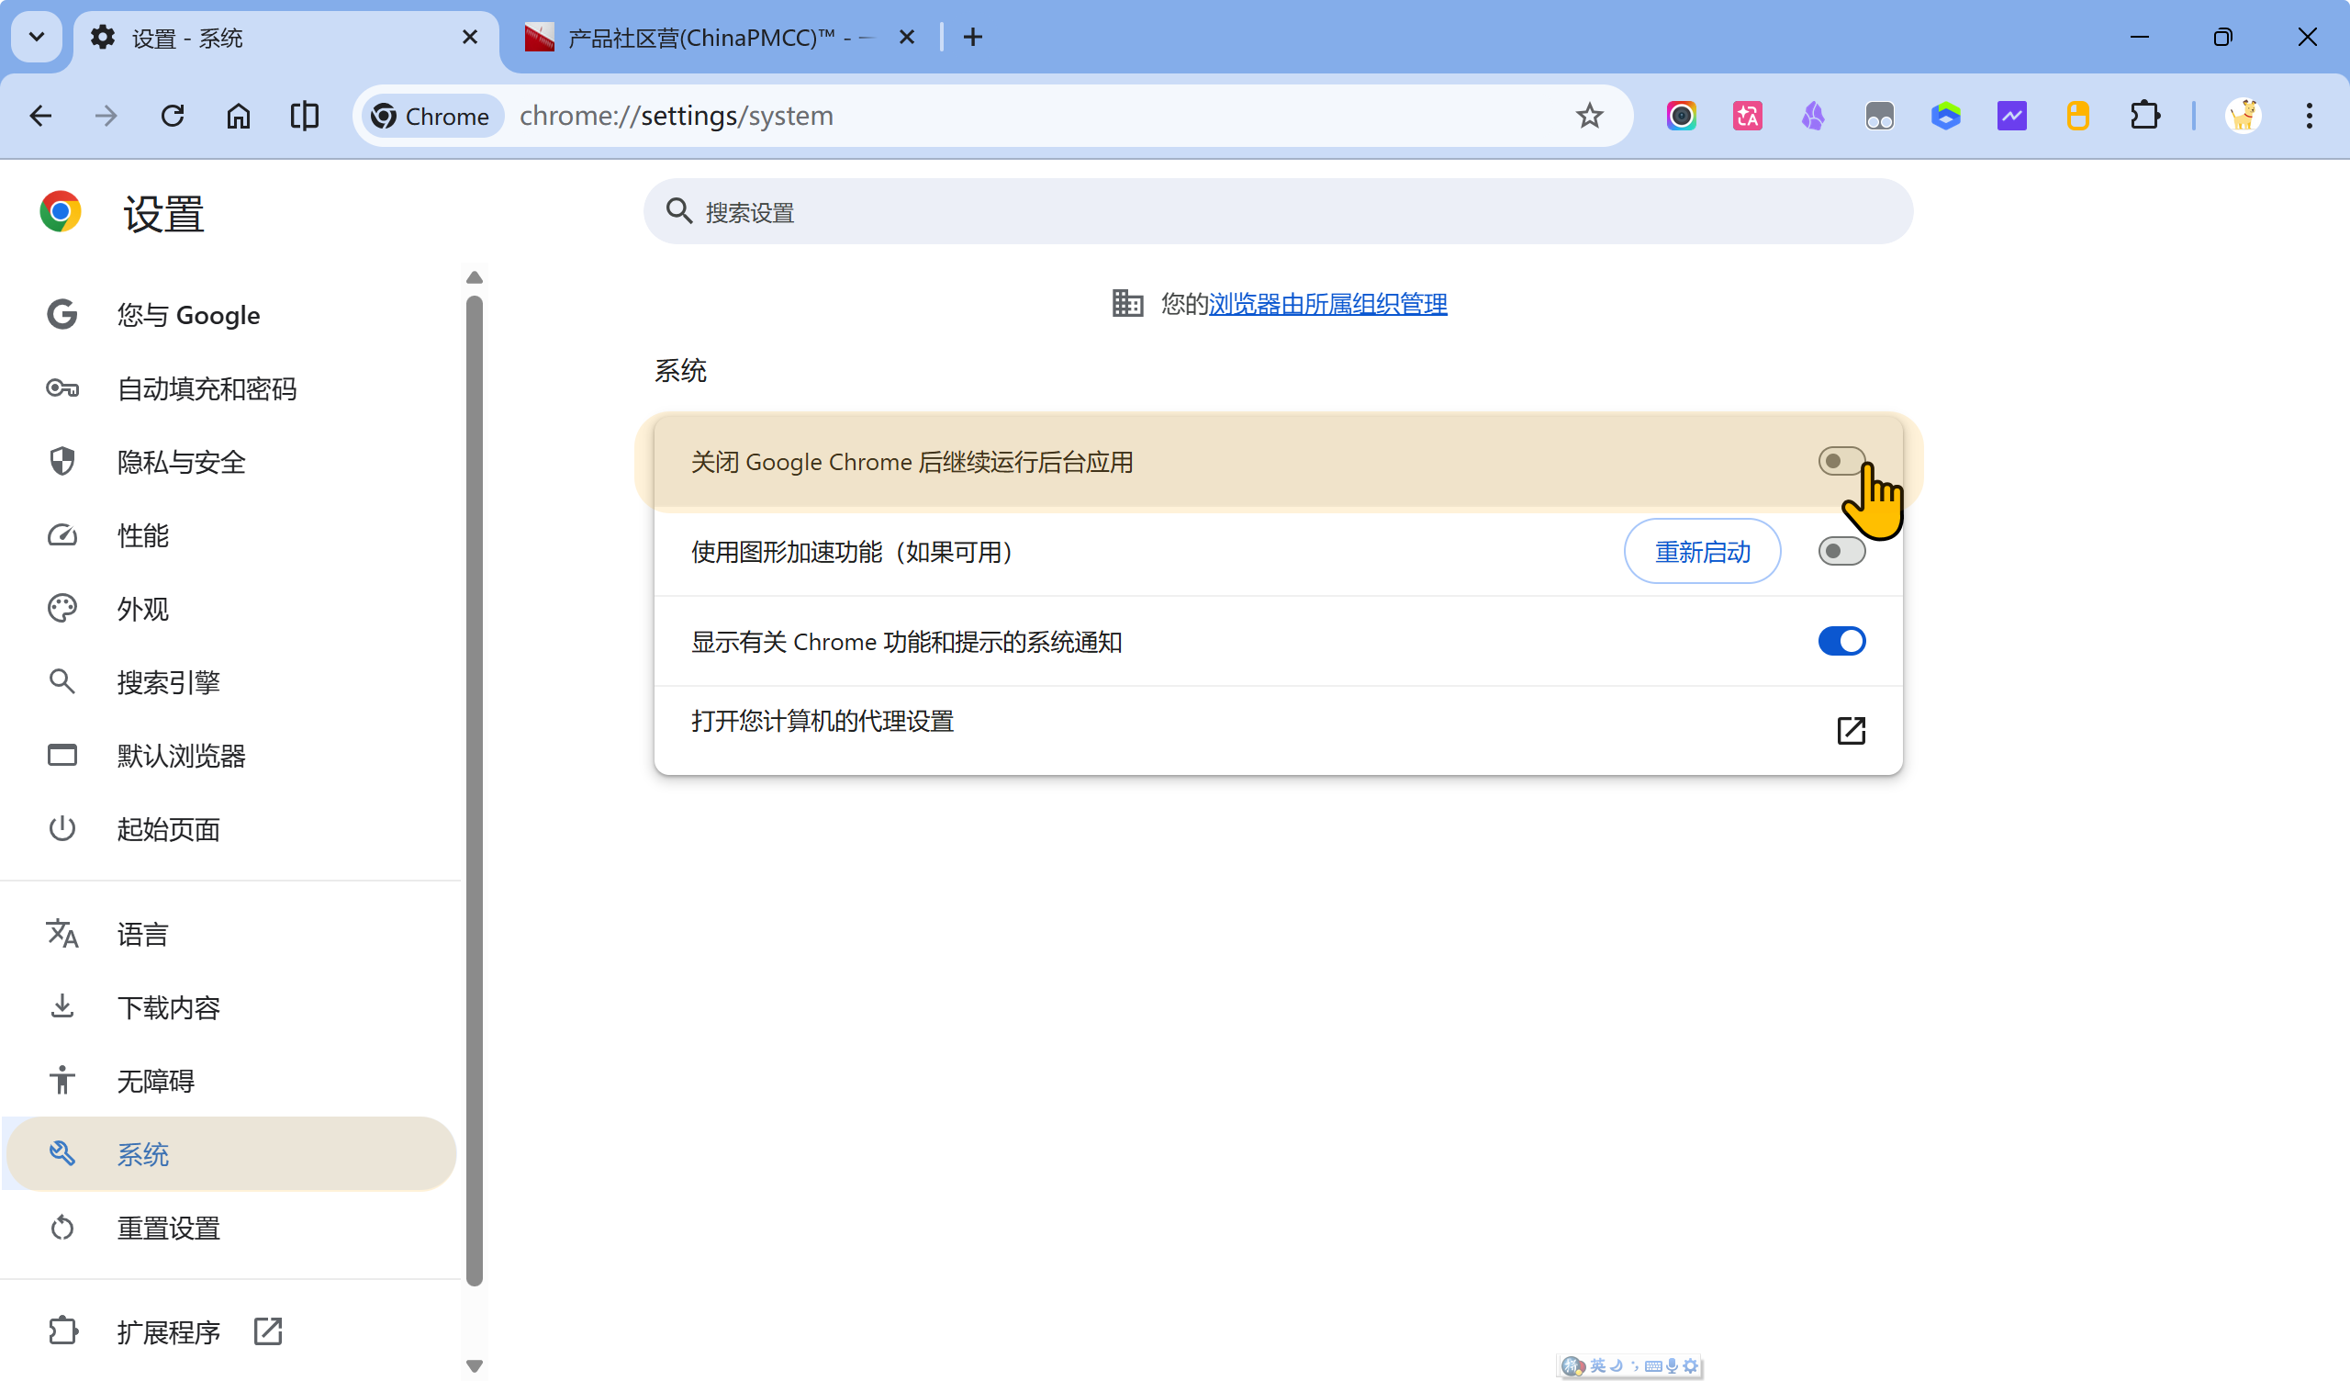2350x1381 pixels.
Task: Open the Extensions puzzle-piece toolbar icon
Action: point(2143,116)
